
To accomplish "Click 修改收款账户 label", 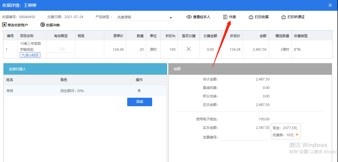I will click(18, 25).
